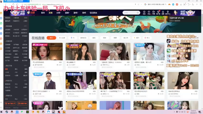Click the 我要开播 button in sidebar
The height and width of the screenshot is (114, 203).
pos(22,103)
